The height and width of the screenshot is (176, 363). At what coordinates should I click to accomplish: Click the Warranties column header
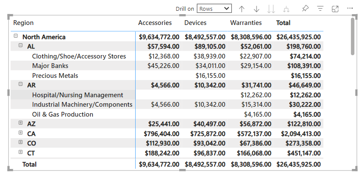[x=245, y=23]
